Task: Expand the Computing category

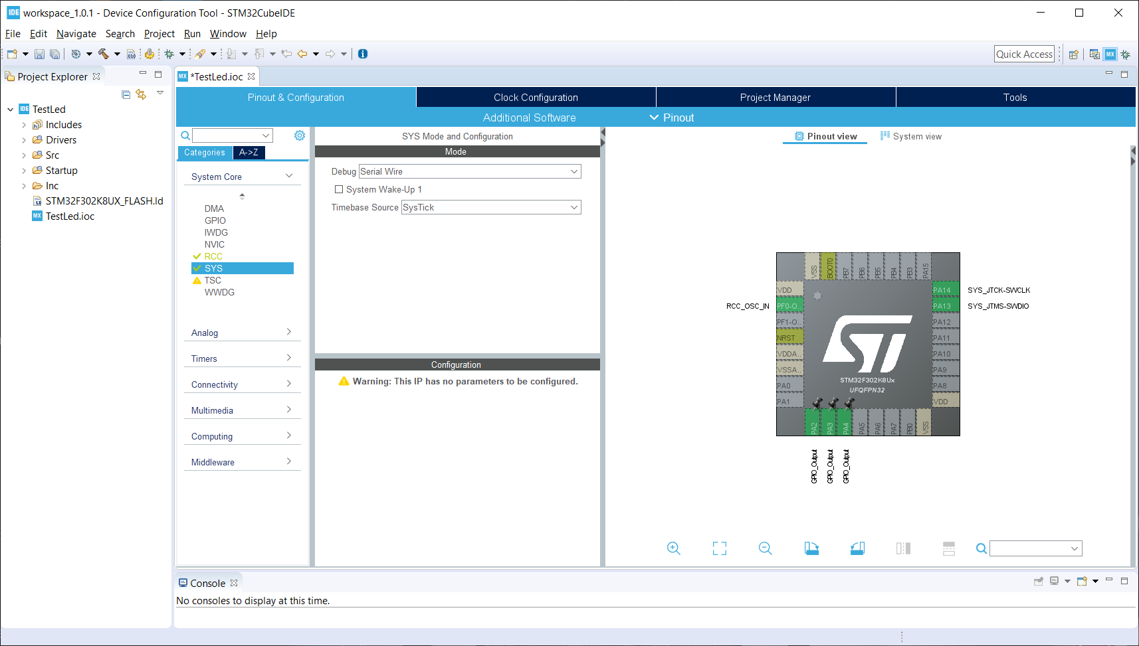Action: click(x=242, y=436)
